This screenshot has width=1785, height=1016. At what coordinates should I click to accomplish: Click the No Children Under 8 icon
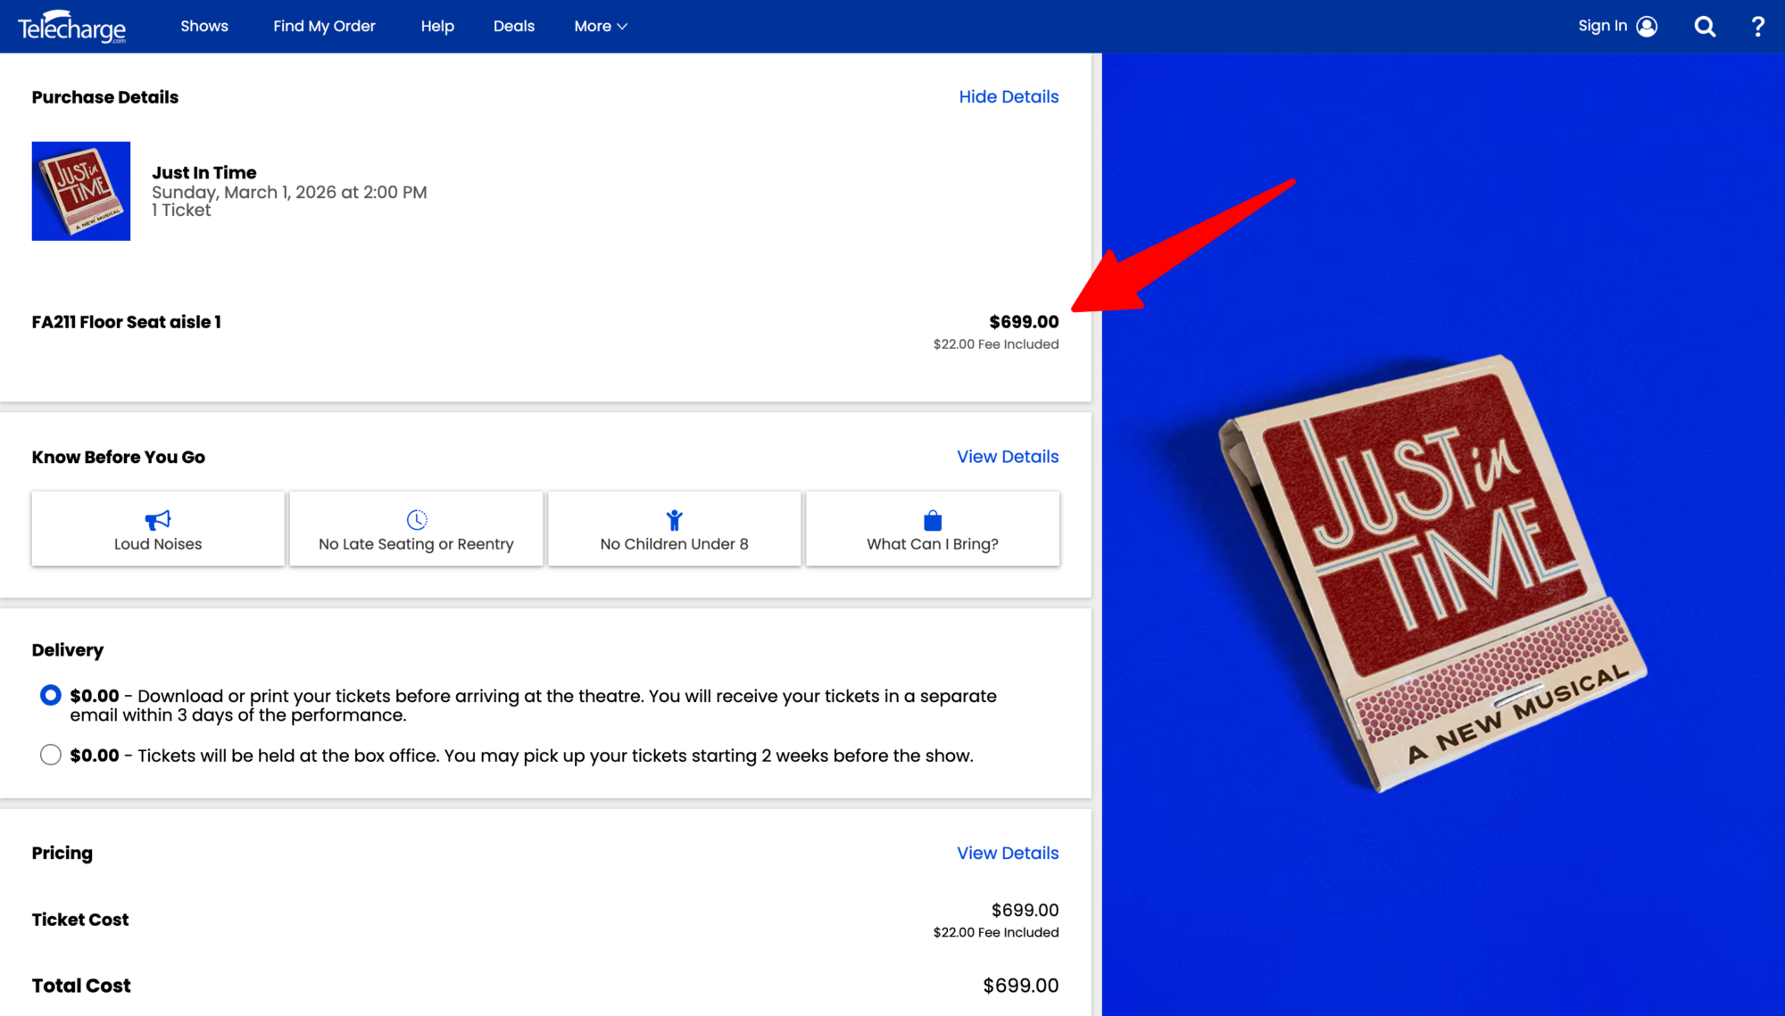tap(675, 519)
